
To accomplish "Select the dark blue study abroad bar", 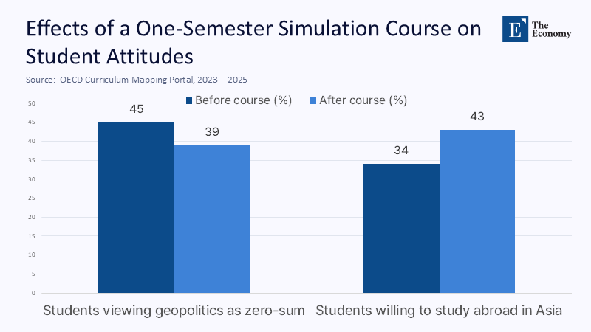I will 401,228.
